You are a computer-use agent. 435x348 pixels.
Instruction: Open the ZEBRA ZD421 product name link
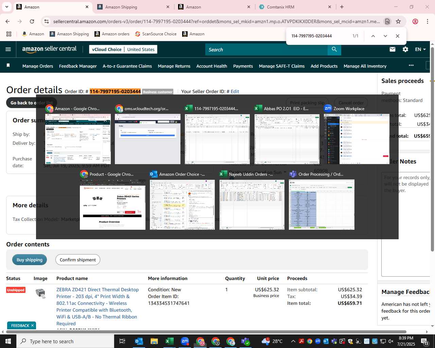98,307
